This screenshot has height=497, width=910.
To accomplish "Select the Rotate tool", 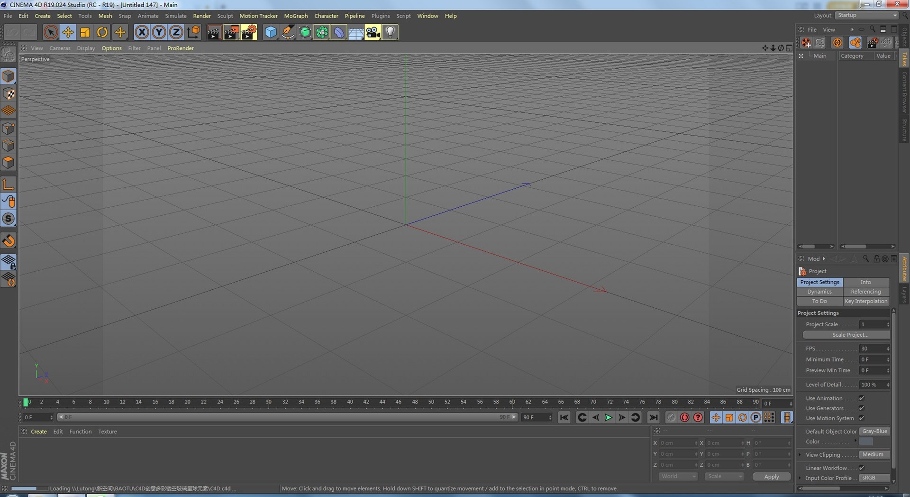I will click(x=102, y=32).
